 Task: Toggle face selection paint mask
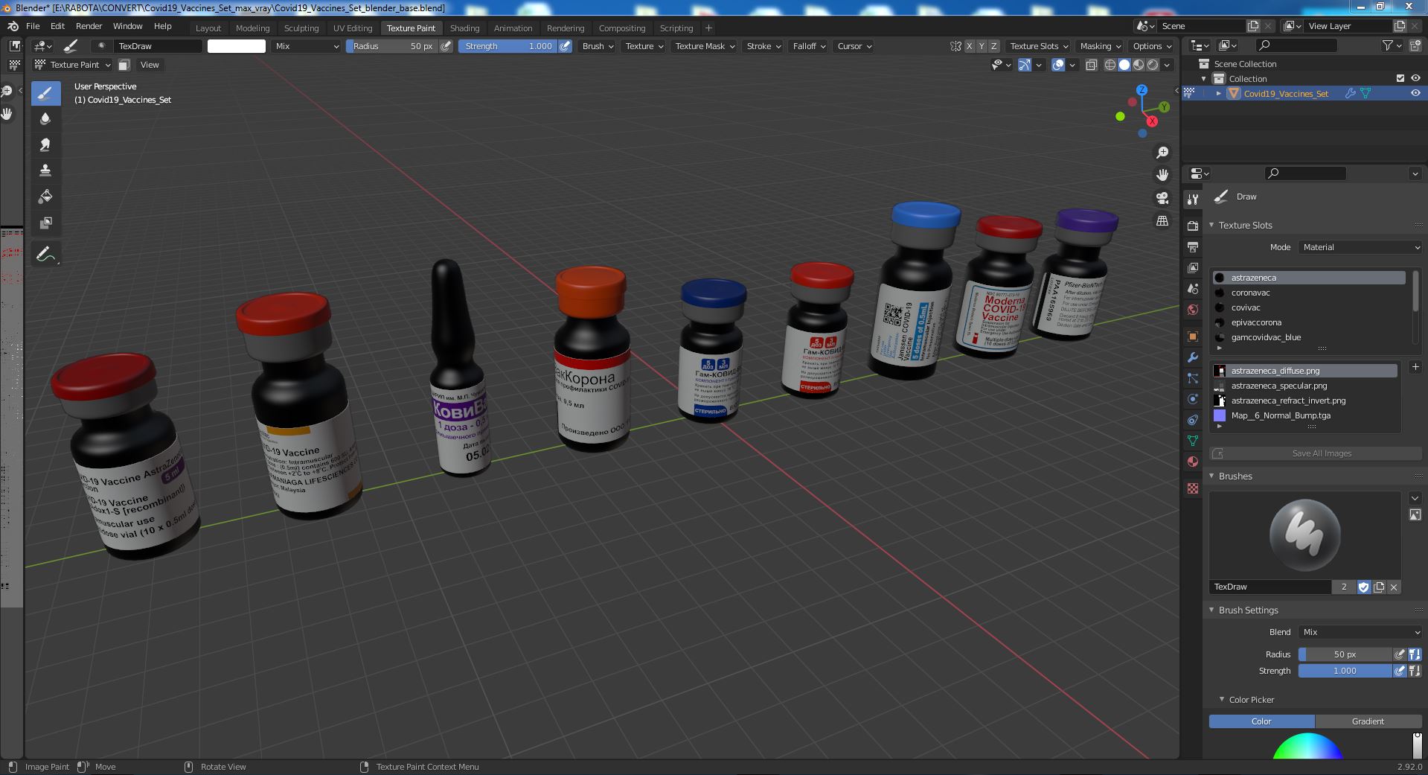point(124,65)
